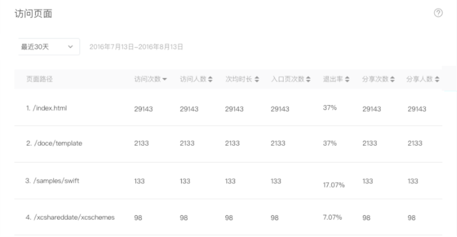Sort by 访问次数 column arrow
Image resolution: width=457 pixels, height=237 pixels.
pyautogui.click(x=164, y=79)
